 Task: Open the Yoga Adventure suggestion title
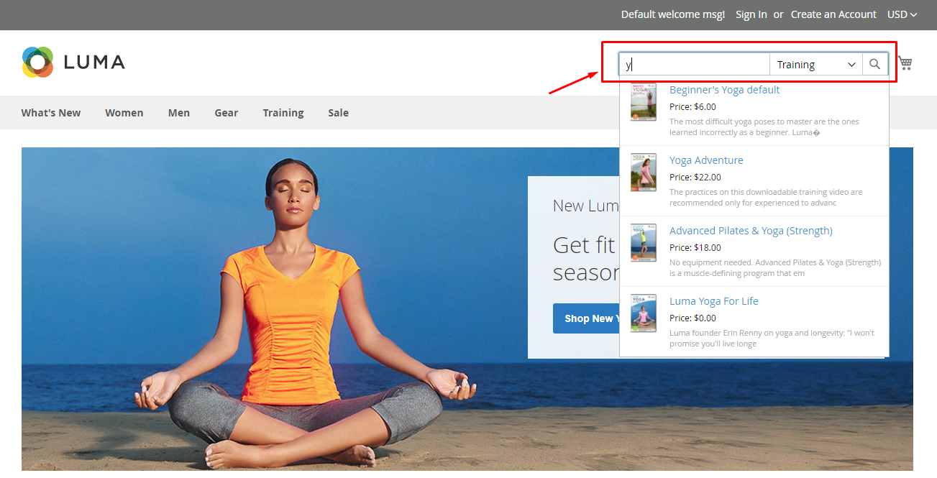click(706, 160)
